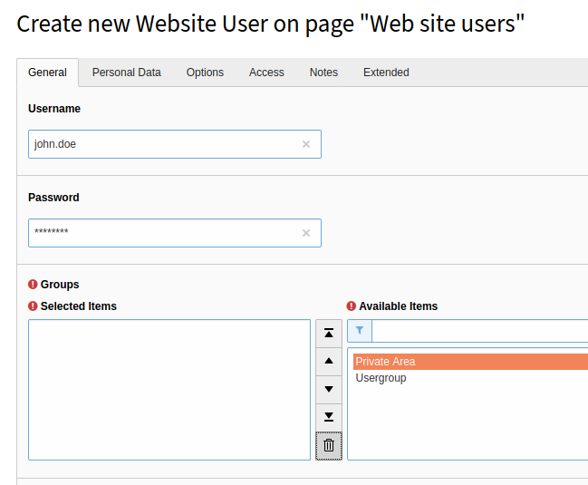
Task: Select Usergroup in Available Items
Action: [x=470, y=378]
